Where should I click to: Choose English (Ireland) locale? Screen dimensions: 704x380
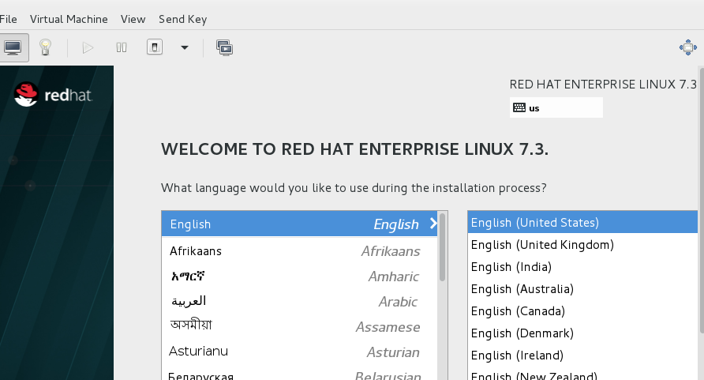coord(582,355)
